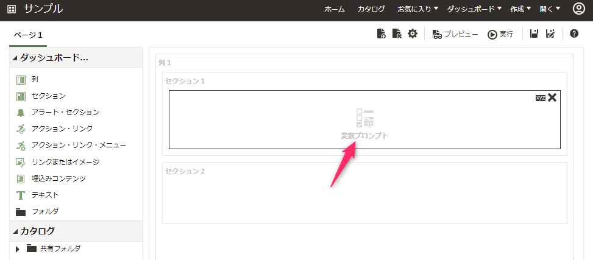Open the user profile icon
This screenshot has height=260, width=593.
tap(578, 9)
